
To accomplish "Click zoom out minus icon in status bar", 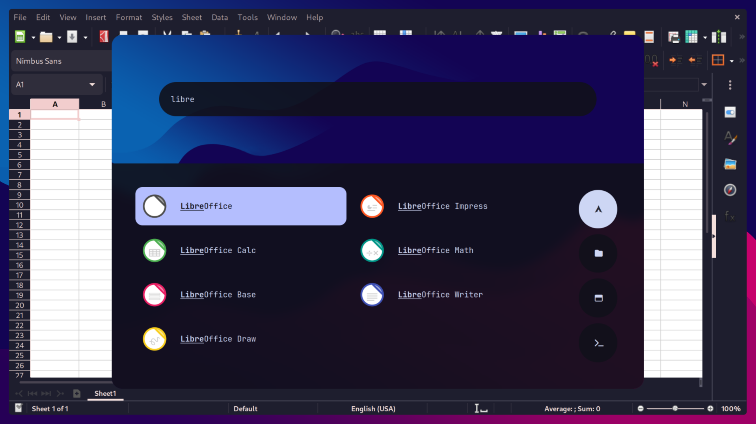I will coord(641,409).
